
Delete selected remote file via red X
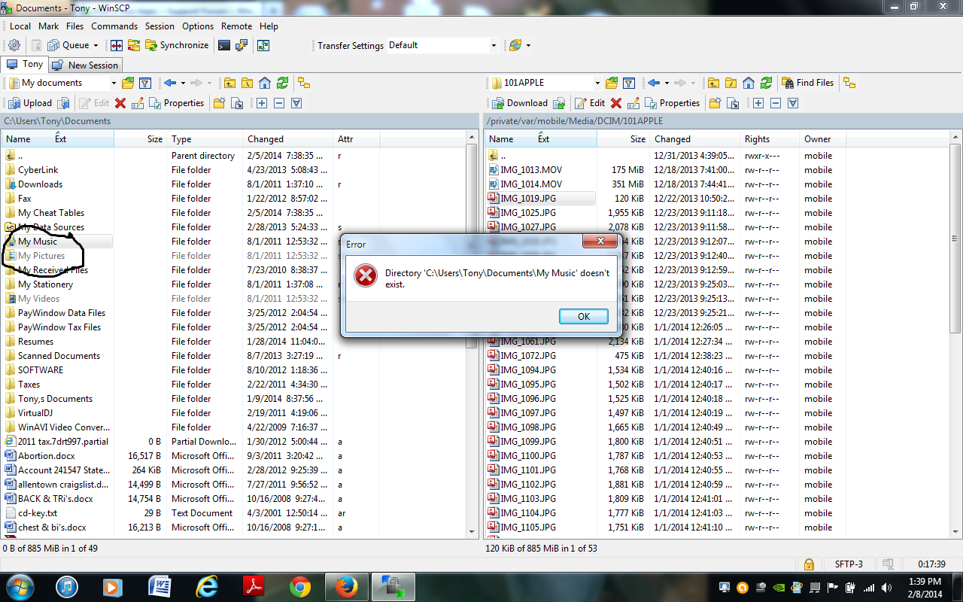tap(618, 102)
